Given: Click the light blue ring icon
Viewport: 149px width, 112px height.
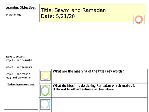Looking at the screenshot, I should pos(45,104).
